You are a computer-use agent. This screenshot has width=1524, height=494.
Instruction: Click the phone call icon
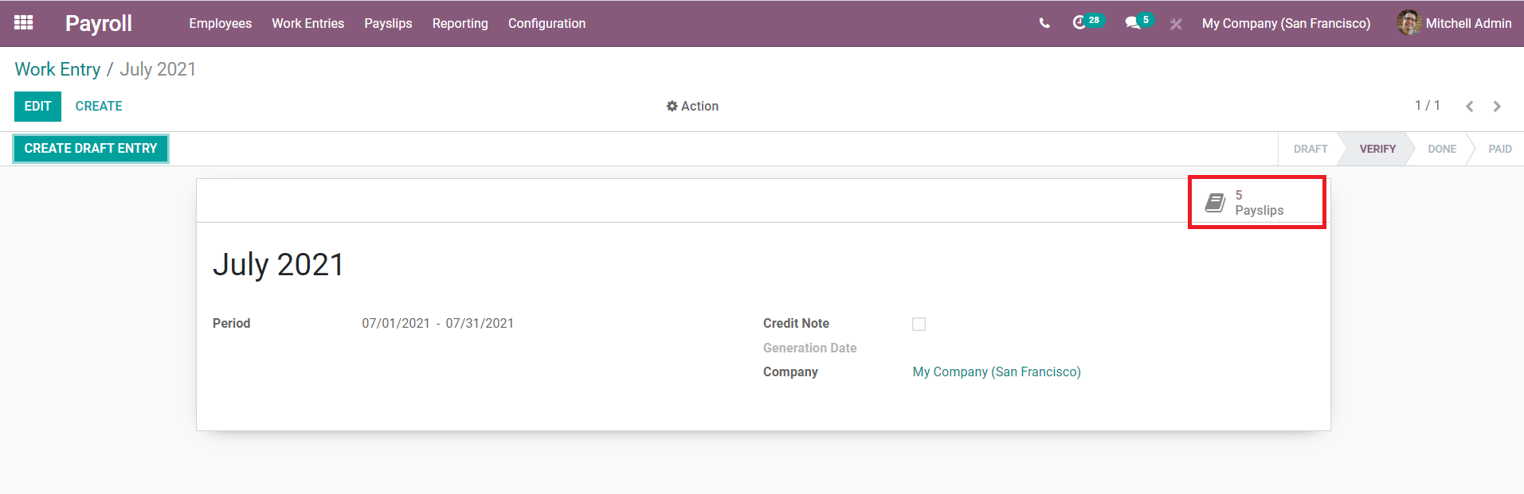click(x=1044, y=23)
